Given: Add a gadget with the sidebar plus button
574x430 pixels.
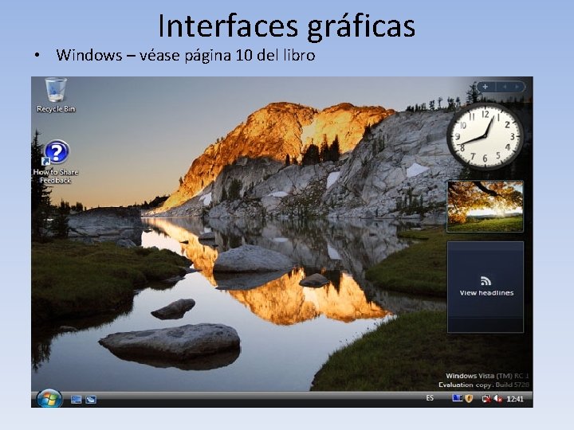Looking at the screenshot, I should pos(486,87).
